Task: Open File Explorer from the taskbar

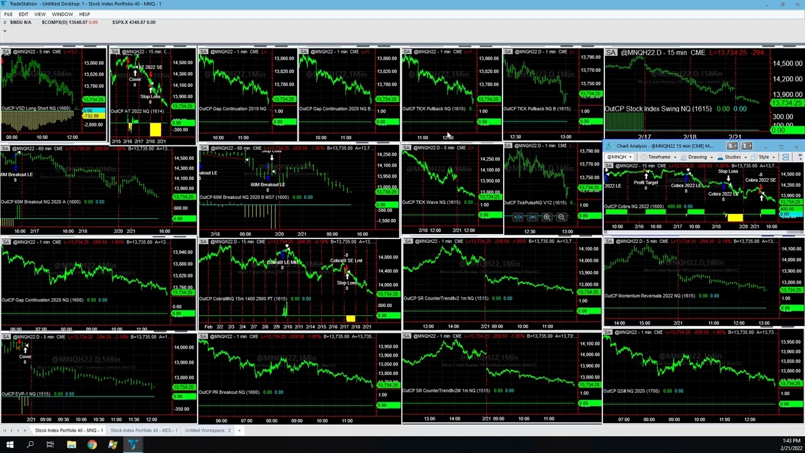Action: point(72,445)
